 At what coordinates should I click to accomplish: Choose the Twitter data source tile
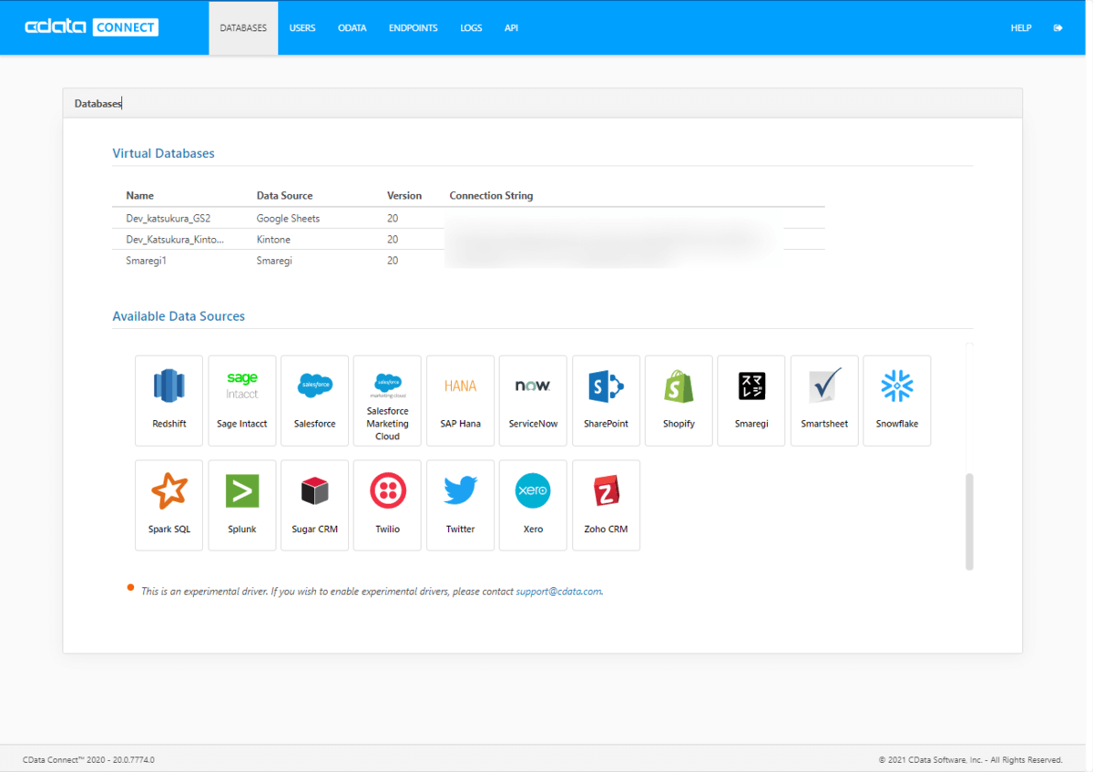pos(460,504)
